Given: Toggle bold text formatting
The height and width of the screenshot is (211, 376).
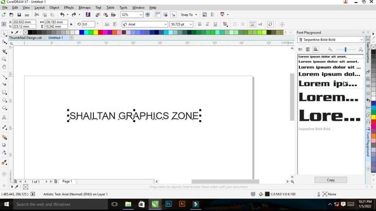Looking at the screenshot, I should [x=200, y=24].
